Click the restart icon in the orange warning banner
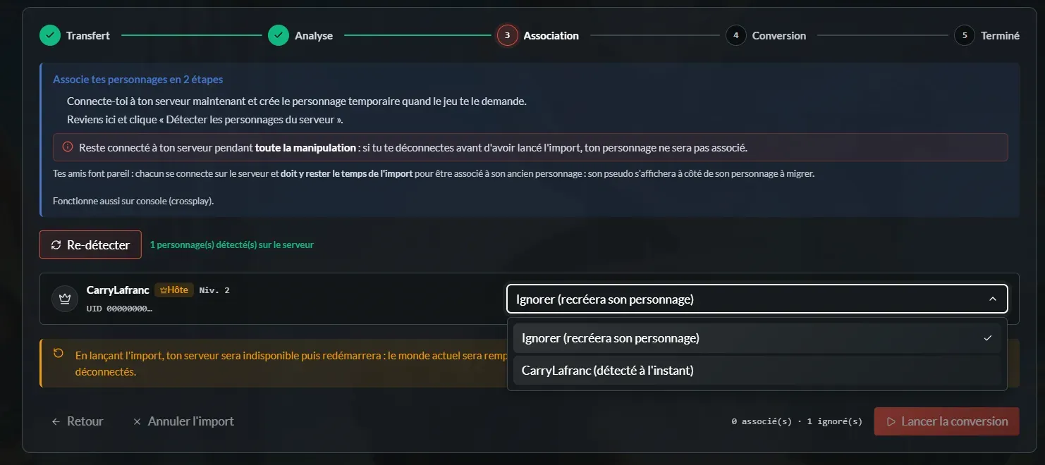Image resolution: width=1045 pixels, height=465 pixels. (59, 354)
